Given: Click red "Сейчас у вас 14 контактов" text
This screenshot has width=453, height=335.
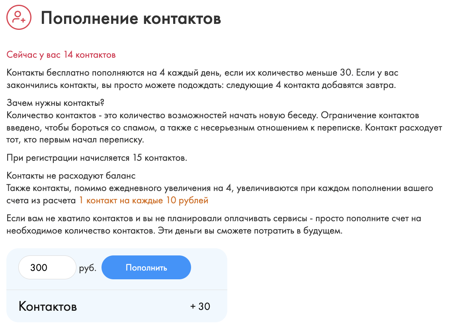Looking at the screenshot, I should click(61, 55).
